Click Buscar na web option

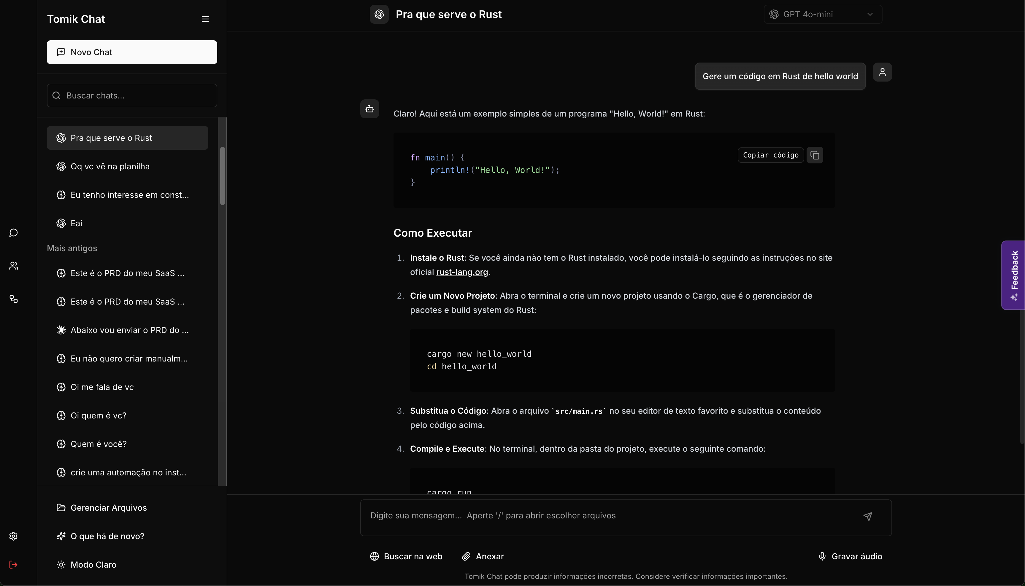[406, 556]
